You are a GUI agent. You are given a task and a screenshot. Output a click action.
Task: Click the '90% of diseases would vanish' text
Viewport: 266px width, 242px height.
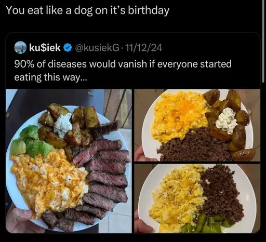coord(123,64)
